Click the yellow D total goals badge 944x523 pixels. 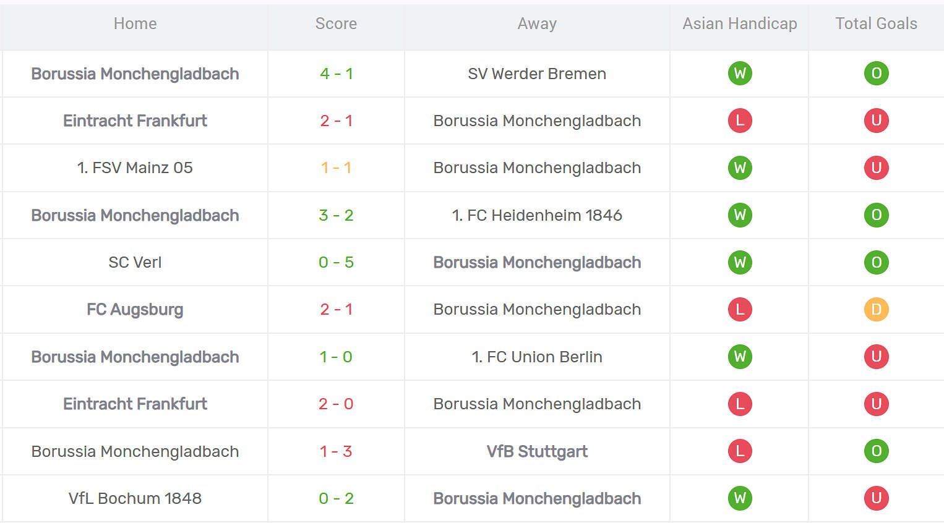(x=876, y=309)
